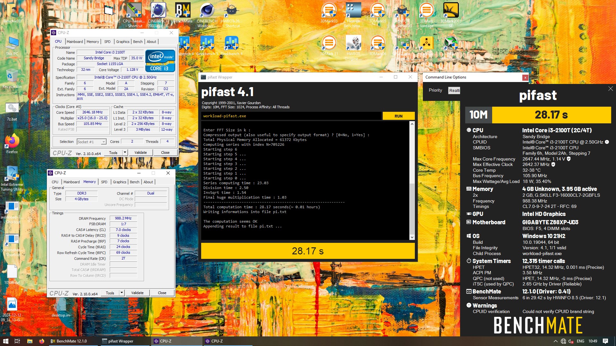The image size is (616, 346).
Task: Open MSI Afterburner desktop icon
Action: click(451, 48)
